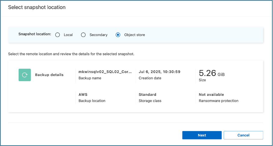Click the 'Local' option label text

click(68, 35)
